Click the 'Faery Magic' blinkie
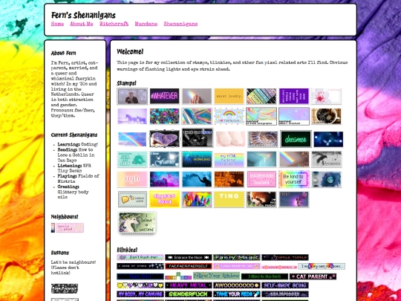 [x=237, y=257]
